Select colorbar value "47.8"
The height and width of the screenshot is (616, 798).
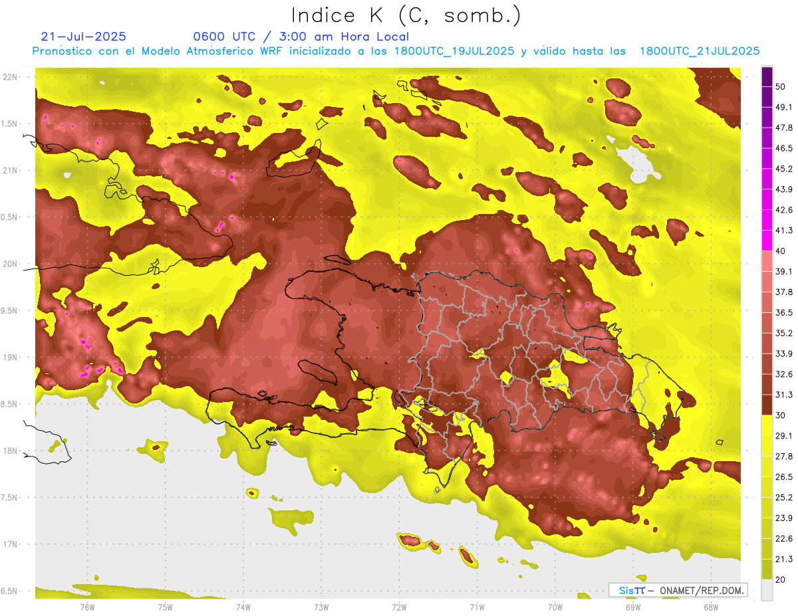(784, 127)
